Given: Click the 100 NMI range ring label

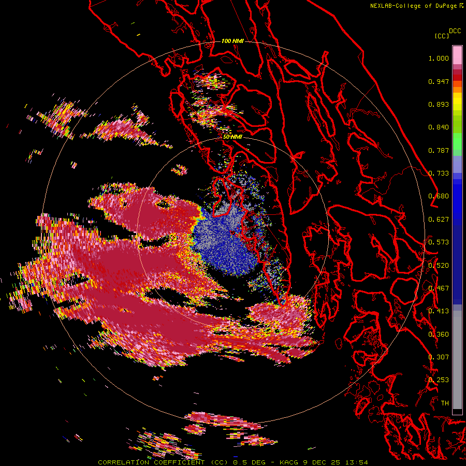Looking at the screenshot, I should [x=232, y=41].
